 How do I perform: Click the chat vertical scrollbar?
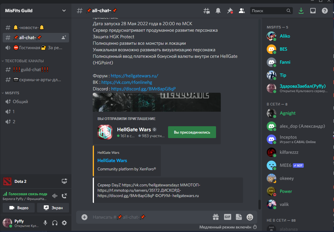tap(259, 204)
